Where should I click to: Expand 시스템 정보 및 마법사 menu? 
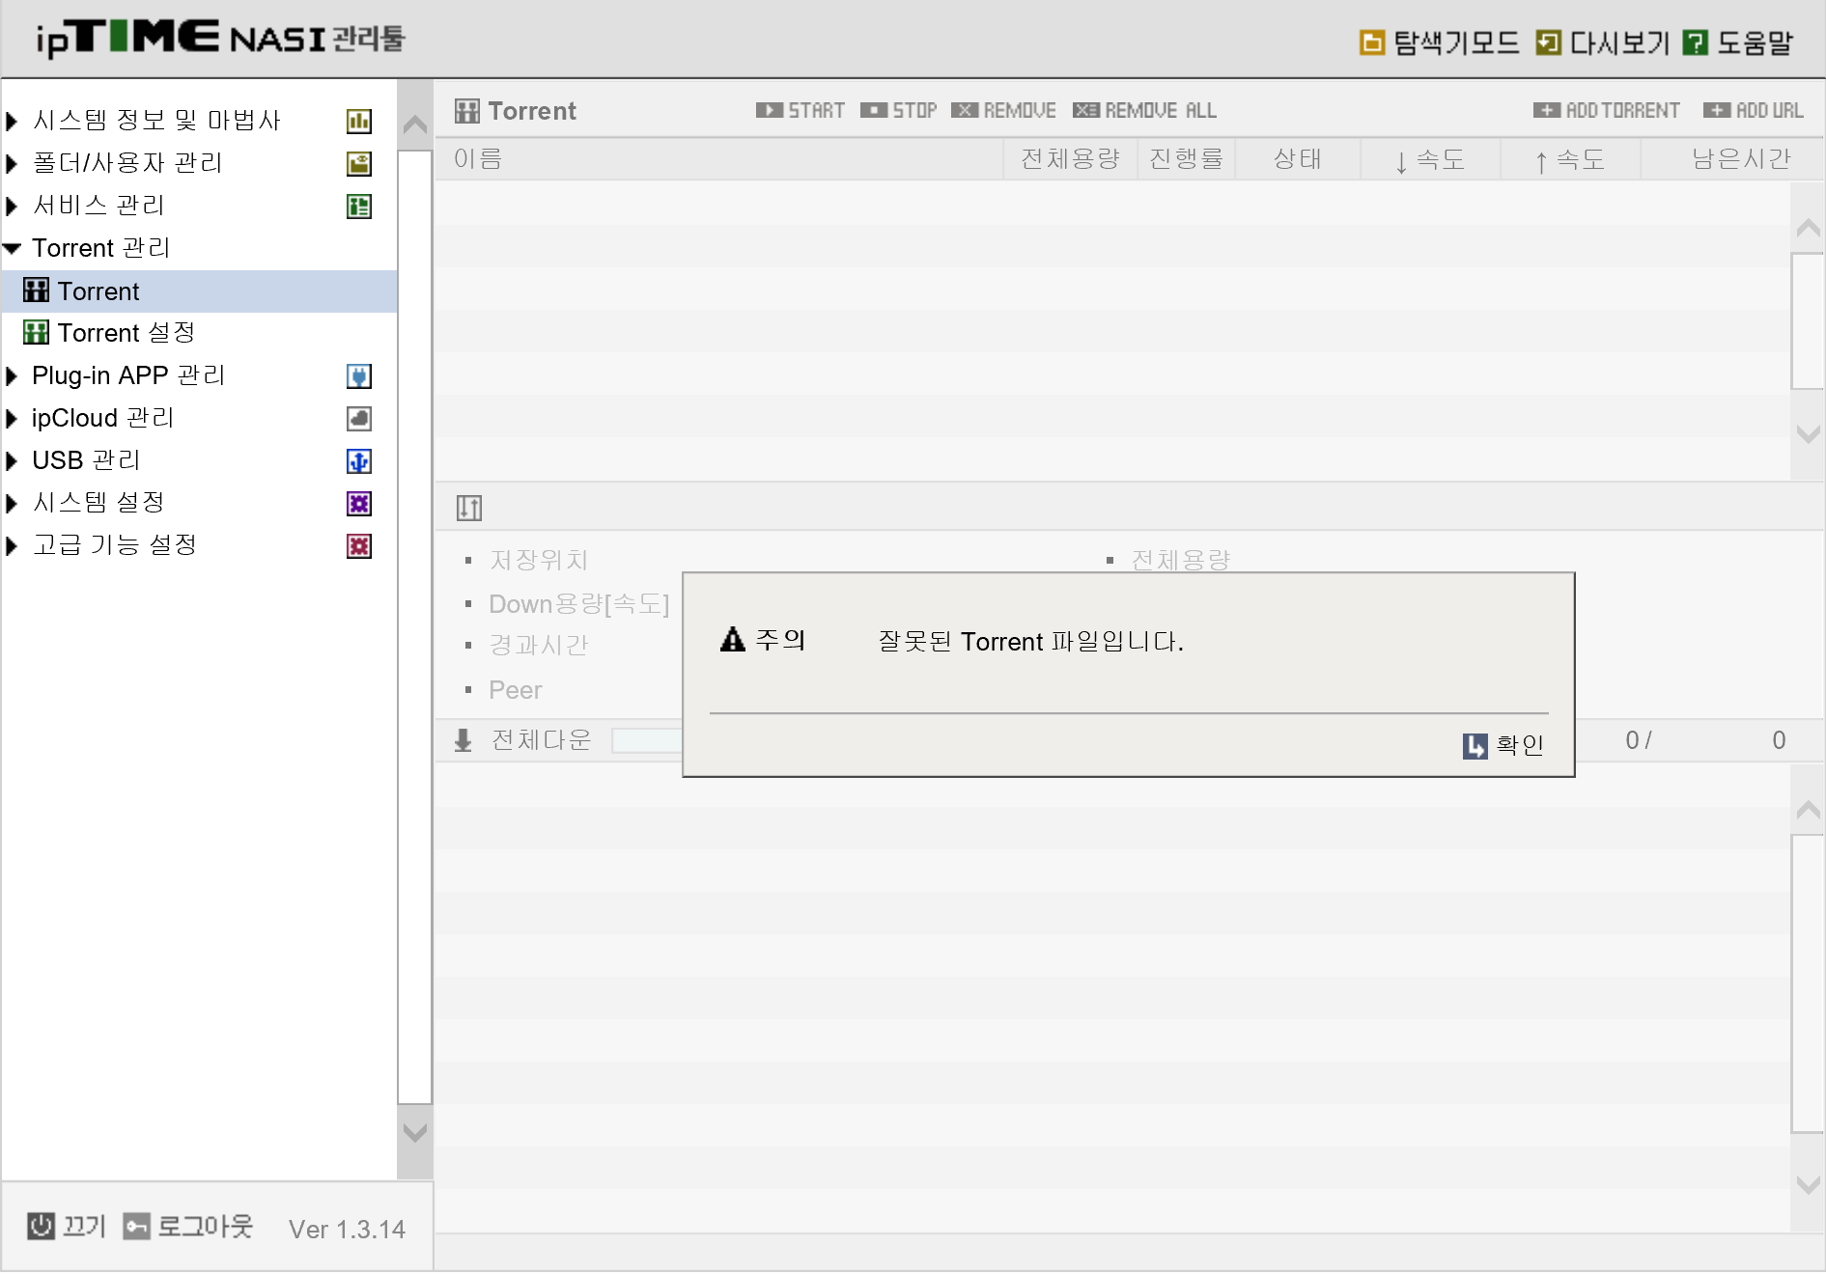[12, 121]
